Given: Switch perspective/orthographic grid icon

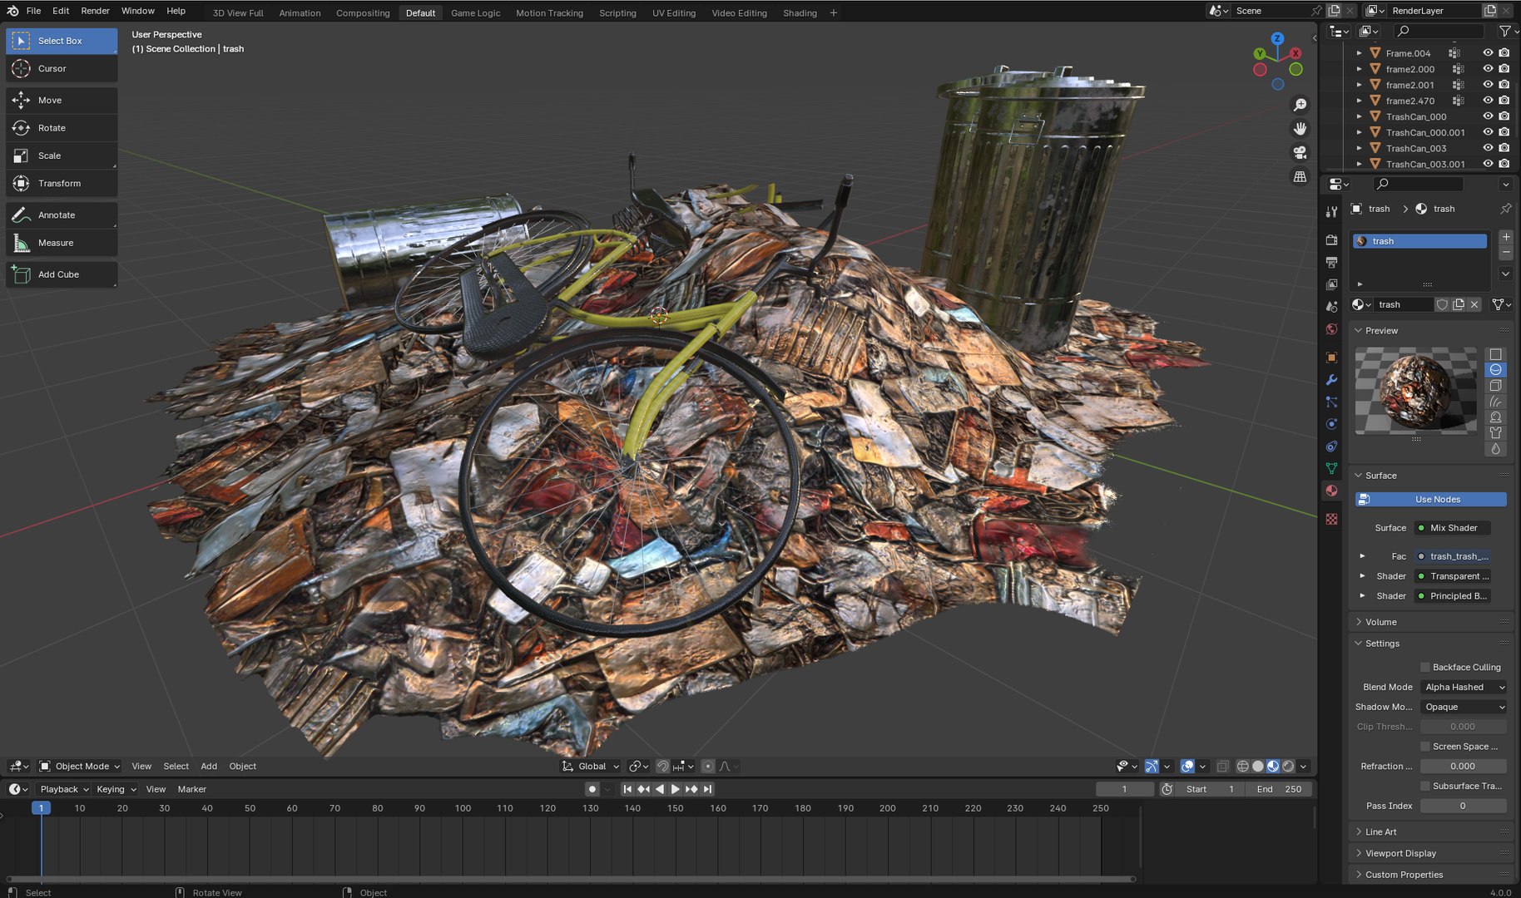Looking at the screenshot, I should (1300, 177).
